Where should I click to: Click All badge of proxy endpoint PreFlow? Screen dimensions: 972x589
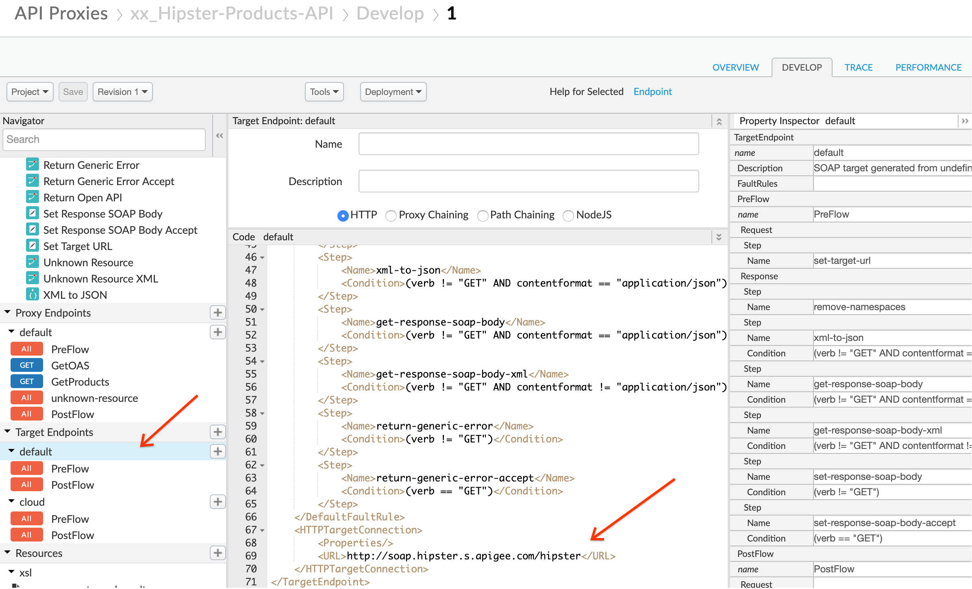pos(26,349)
